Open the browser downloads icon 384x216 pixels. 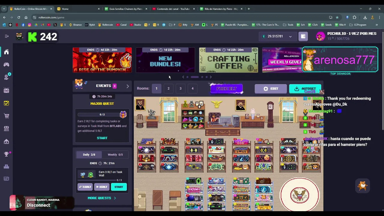click(x=365, y=17)
